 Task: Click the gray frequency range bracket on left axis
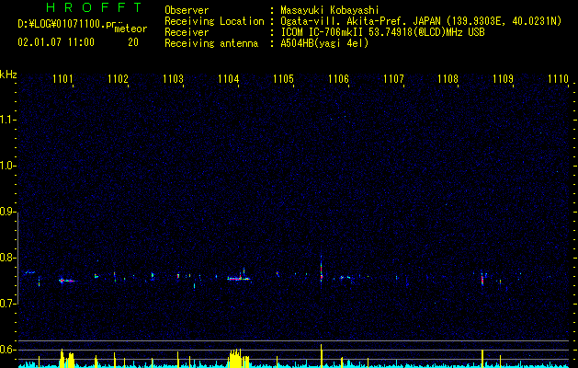tap(18, 258)
